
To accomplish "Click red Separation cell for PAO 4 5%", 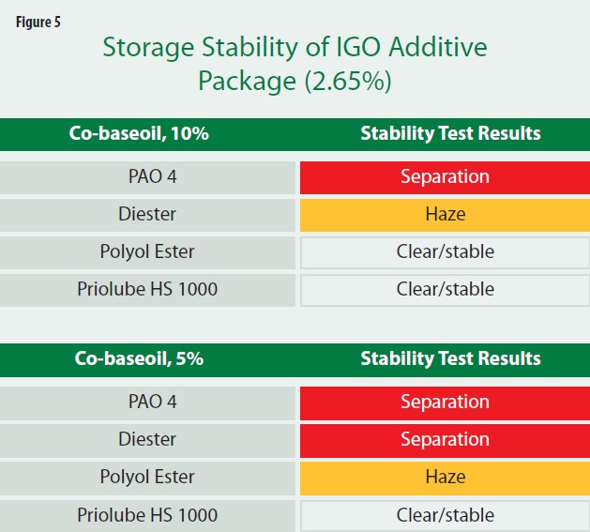I will pos(445,403).
